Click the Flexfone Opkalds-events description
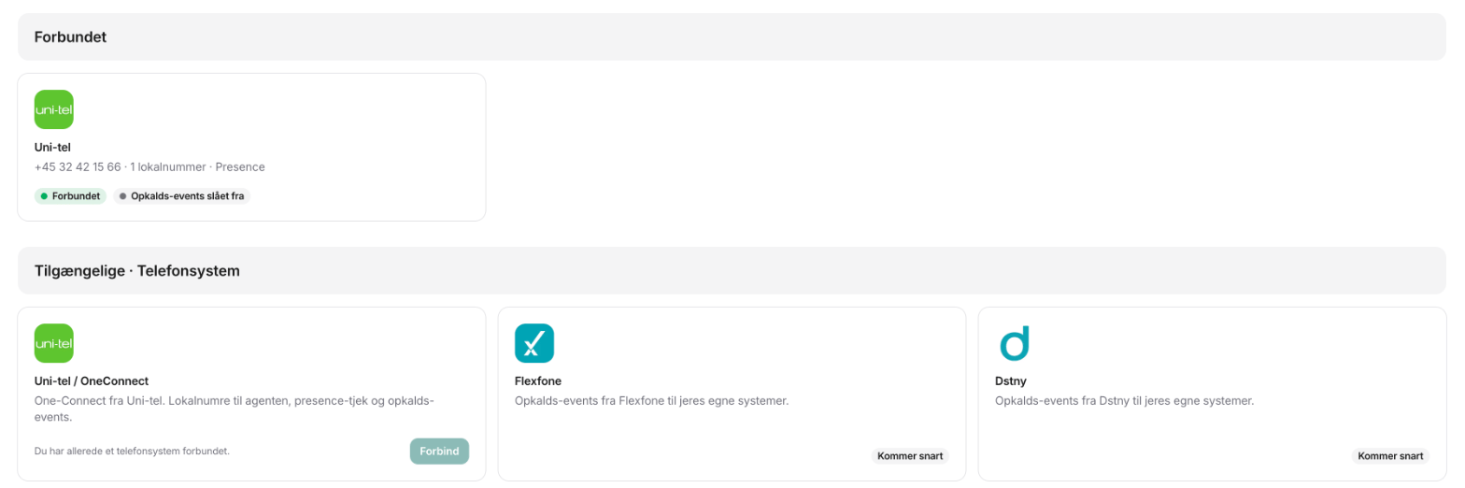The height and width of the screenshot is (488, 1465). 652,400
